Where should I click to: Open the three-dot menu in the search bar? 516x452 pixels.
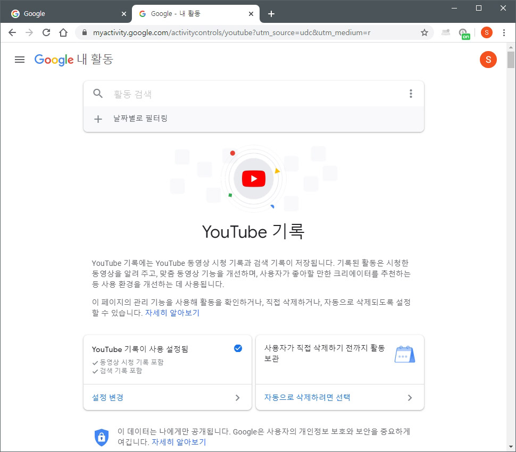point(411,94)
